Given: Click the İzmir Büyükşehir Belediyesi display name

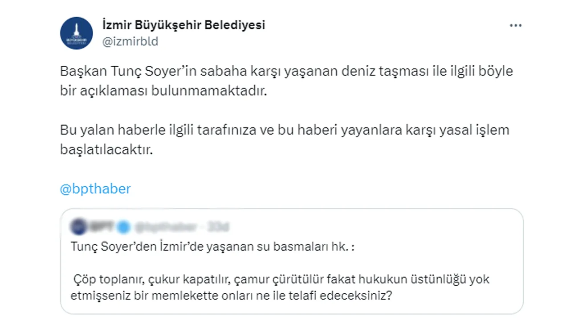Looking at the screenshot, I should point(183,25).
